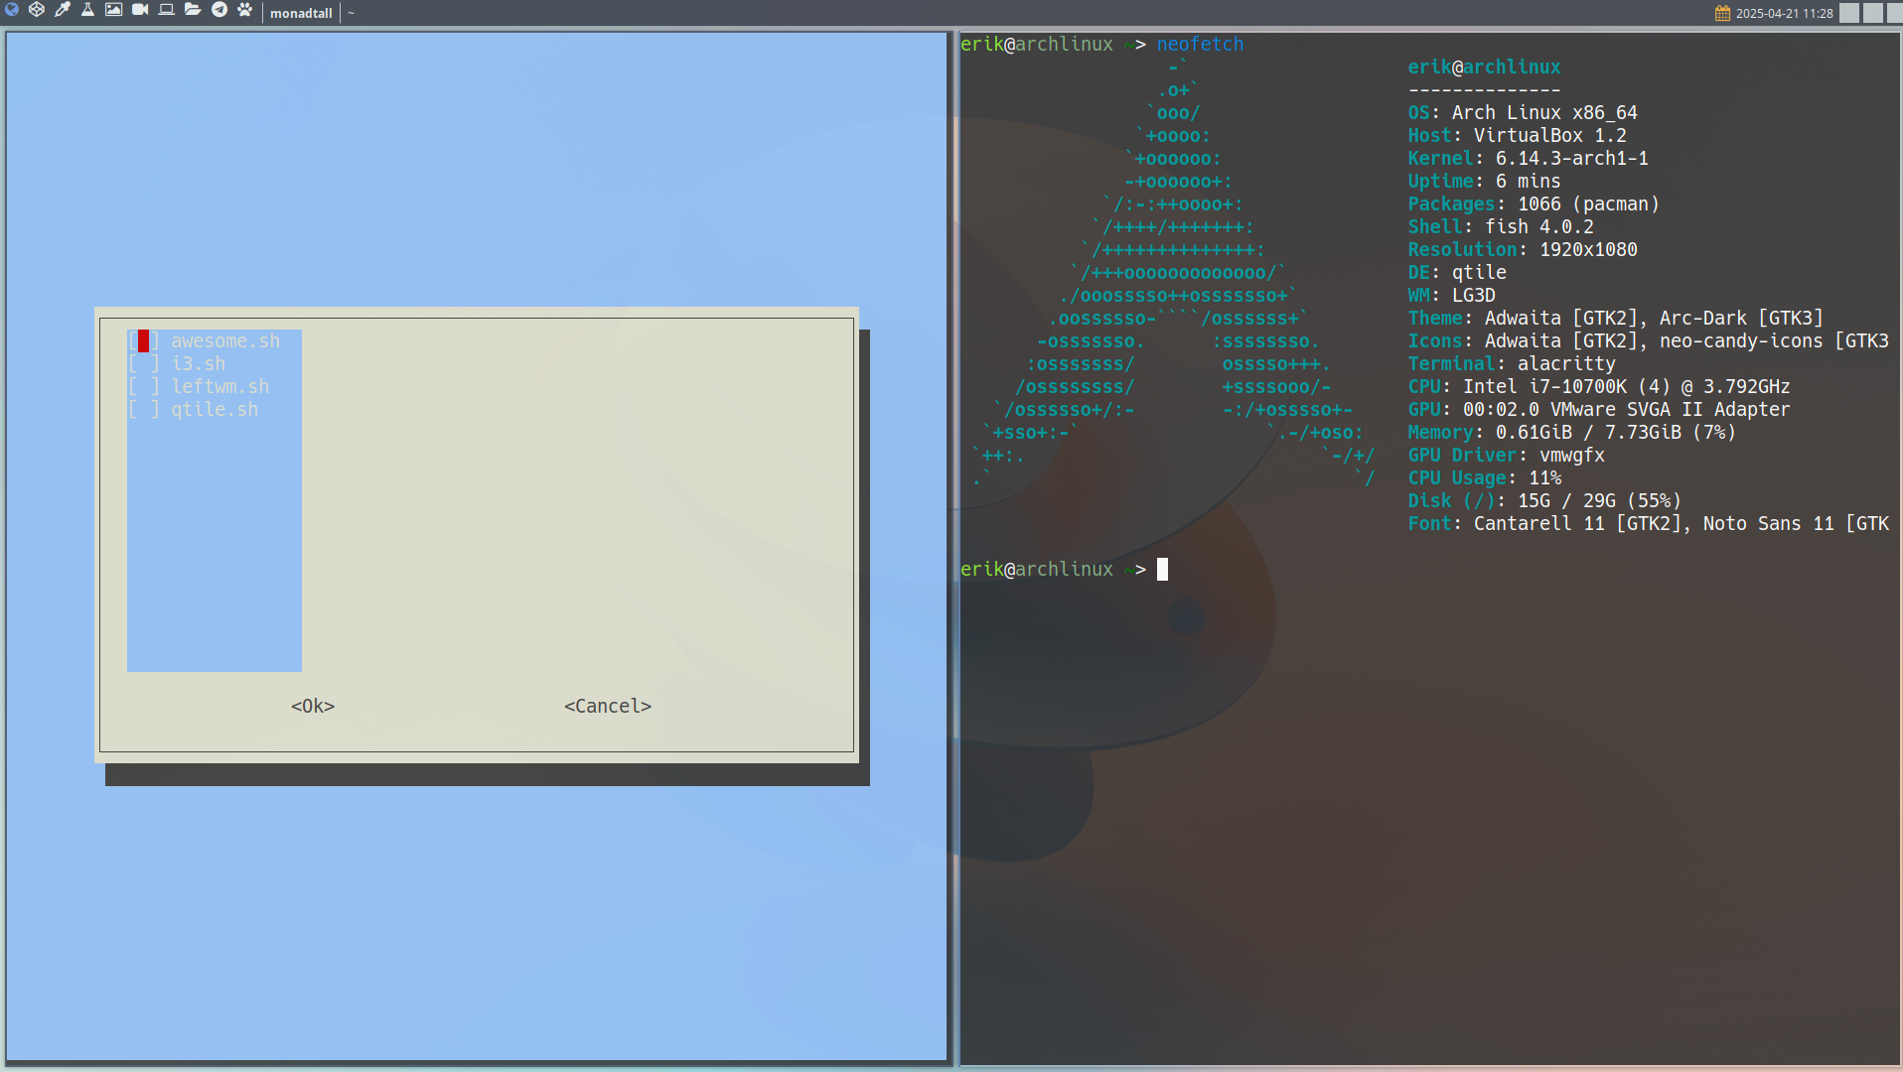Click the DE: qtile line
The image size is (1903, 1072).
(x=1457, y=273)
